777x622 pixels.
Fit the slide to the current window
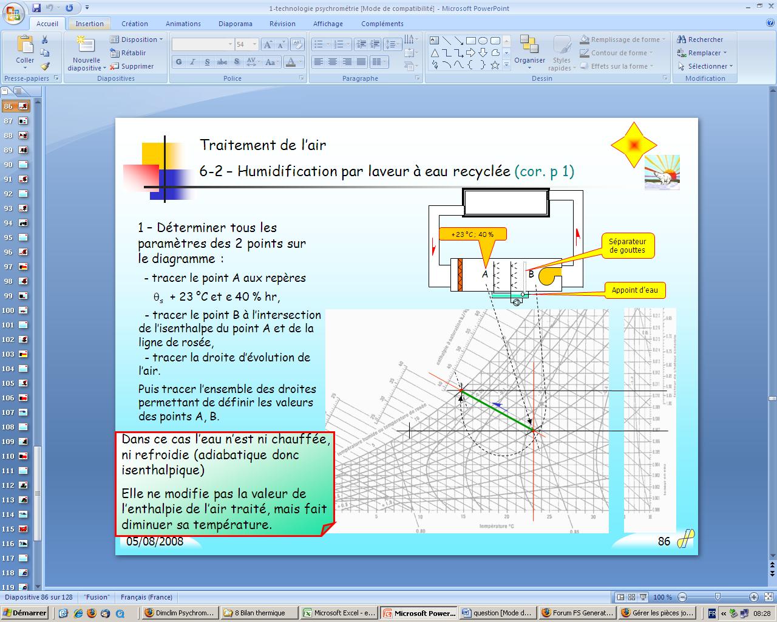[768, 597]
